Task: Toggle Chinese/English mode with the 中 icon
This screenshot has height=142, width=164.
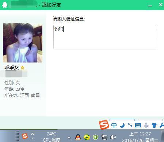Action: point(114,125)
